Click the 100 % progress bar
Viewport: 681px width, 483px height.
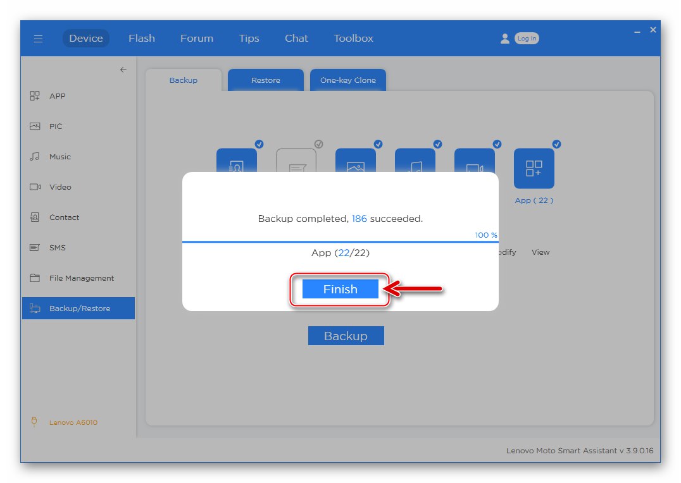(340, 241)
